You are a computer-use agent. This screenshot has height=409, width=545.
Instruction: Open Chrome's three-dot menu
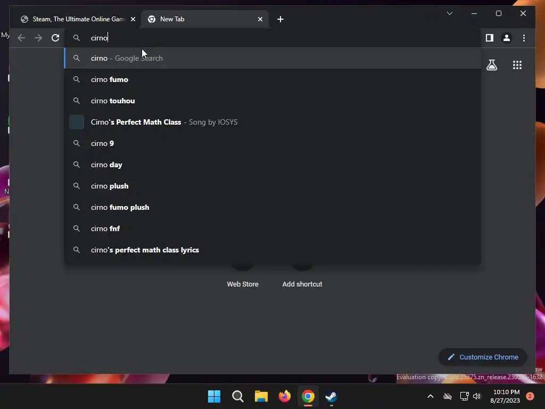click(x=524, y=38)
